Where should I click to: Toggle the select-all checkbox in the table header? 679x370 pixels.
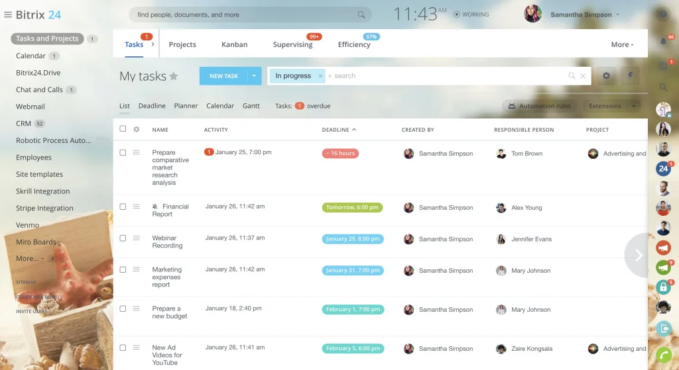click(123, 129)
